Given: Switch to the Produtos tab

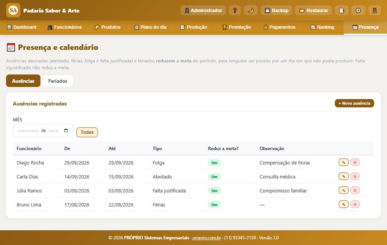Looking at the screenshot, I should 107,27.
